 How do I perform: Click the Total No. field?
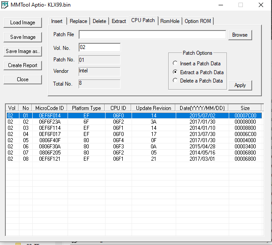coord(99,84)
